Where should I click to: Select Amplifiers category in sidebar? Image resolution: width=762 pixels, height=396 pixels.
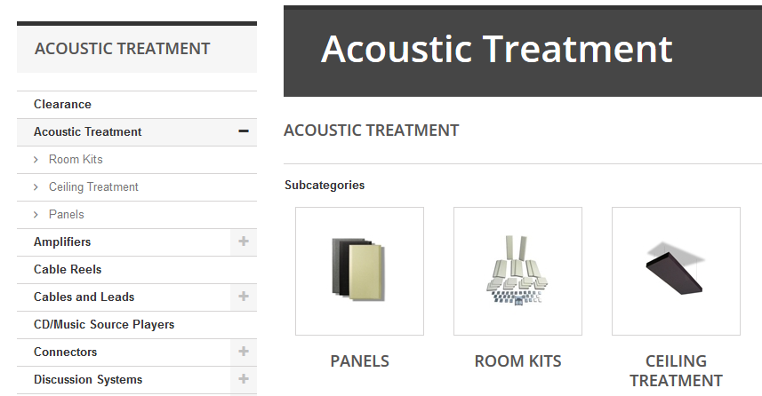(62, 242)
